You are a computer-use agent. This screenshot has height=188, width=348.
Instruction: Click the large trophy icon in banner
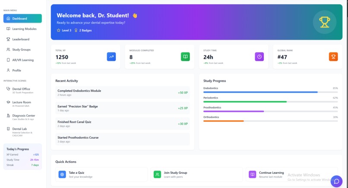325,22
